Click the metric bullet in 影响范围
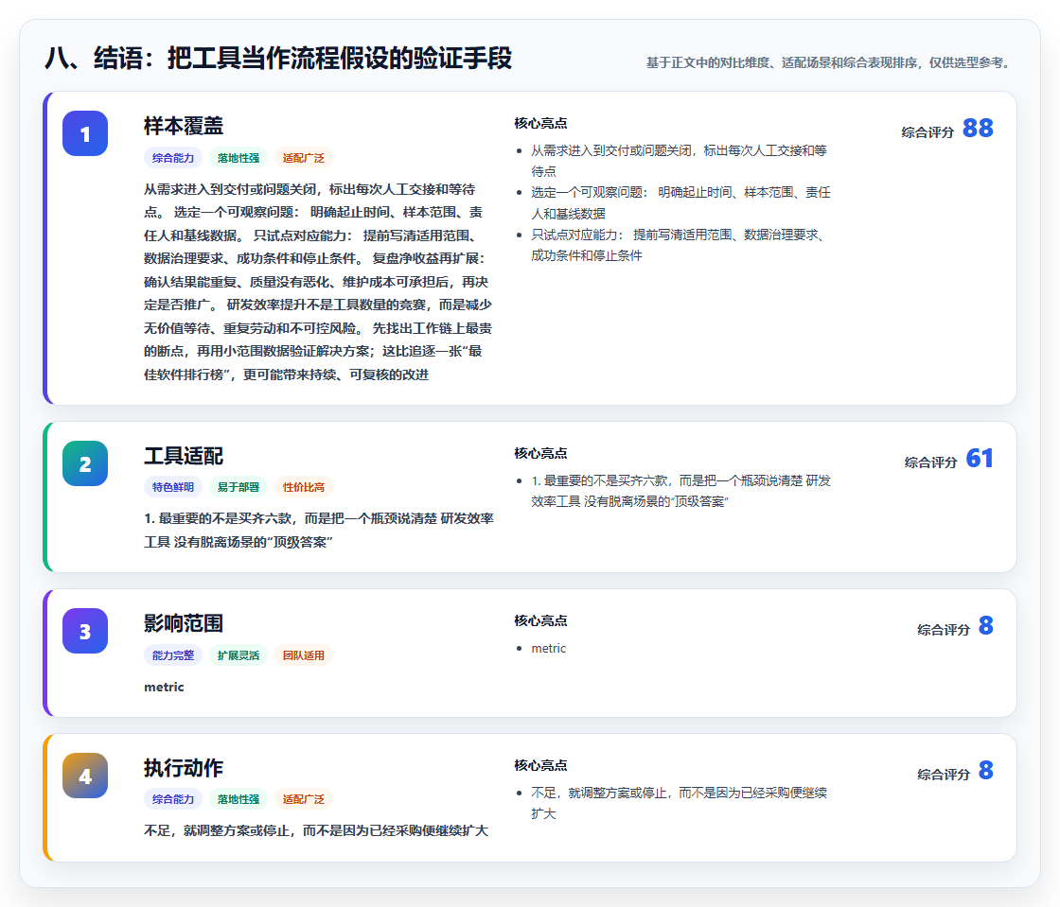 548,649
